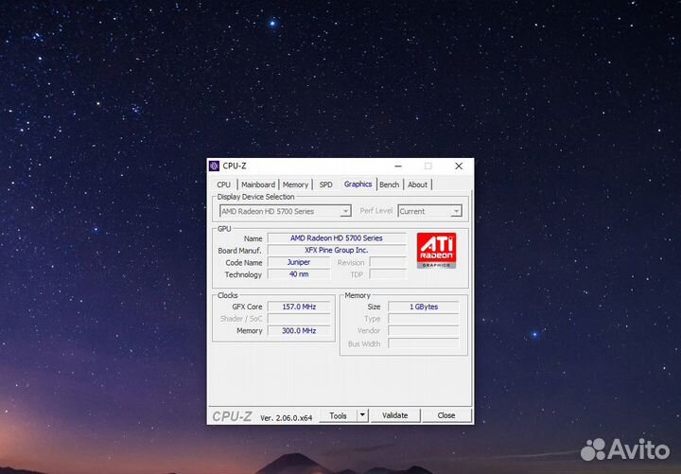
Task: Switch to the CPU tab
Action: coord(223,184)
